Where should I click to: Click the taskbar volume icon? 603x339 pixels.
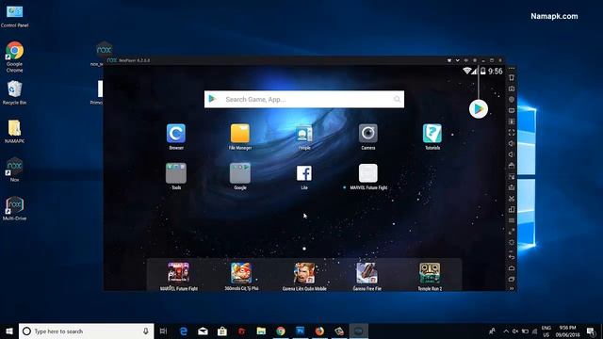pos(515,331)
